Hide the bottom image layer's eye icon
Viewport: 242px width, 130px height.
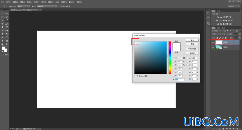point(213,47)
